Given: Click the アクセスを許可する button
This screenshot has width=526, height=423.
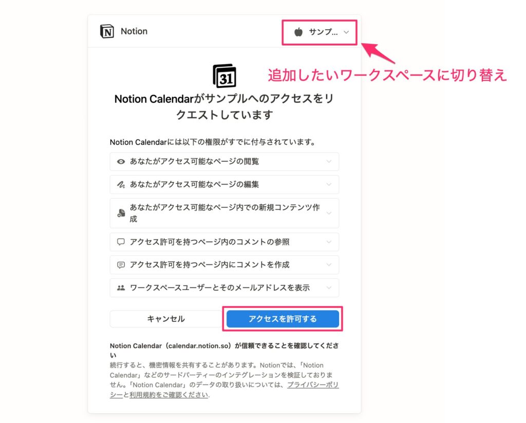Looking at the screenshot, I should [x=283, y=319].
